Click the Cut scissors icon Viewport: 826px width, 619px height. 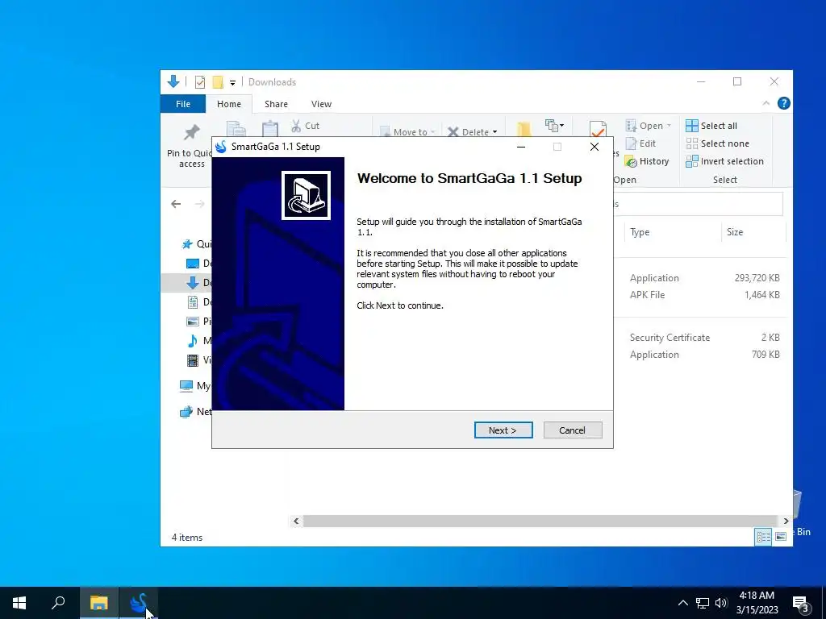click(296, 126)
